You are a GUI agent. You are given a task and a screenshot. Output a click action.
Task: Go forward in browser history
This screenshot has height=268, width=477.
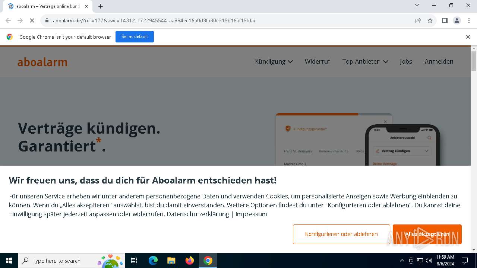(x=20, y=20)
